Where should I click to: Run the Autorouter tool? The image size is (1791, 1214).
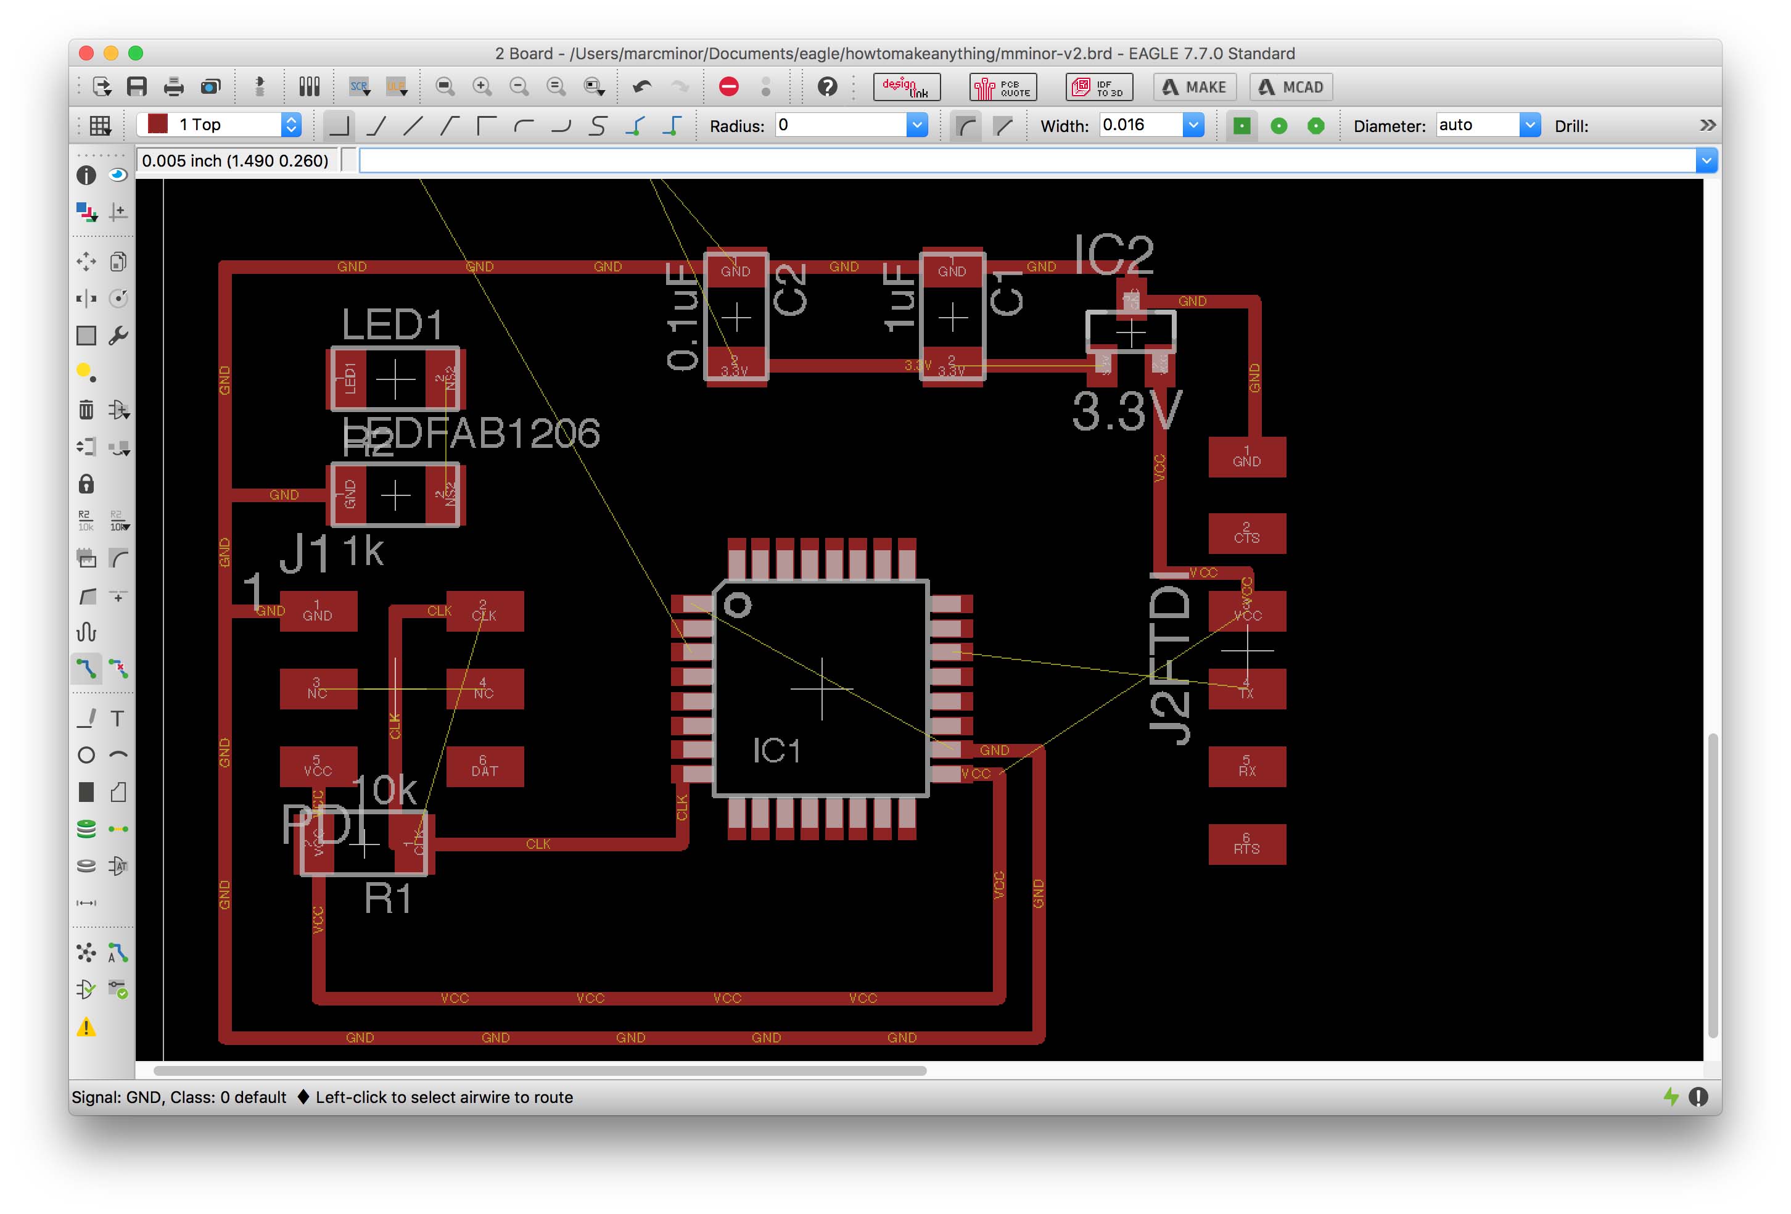(x=118, y=954)
